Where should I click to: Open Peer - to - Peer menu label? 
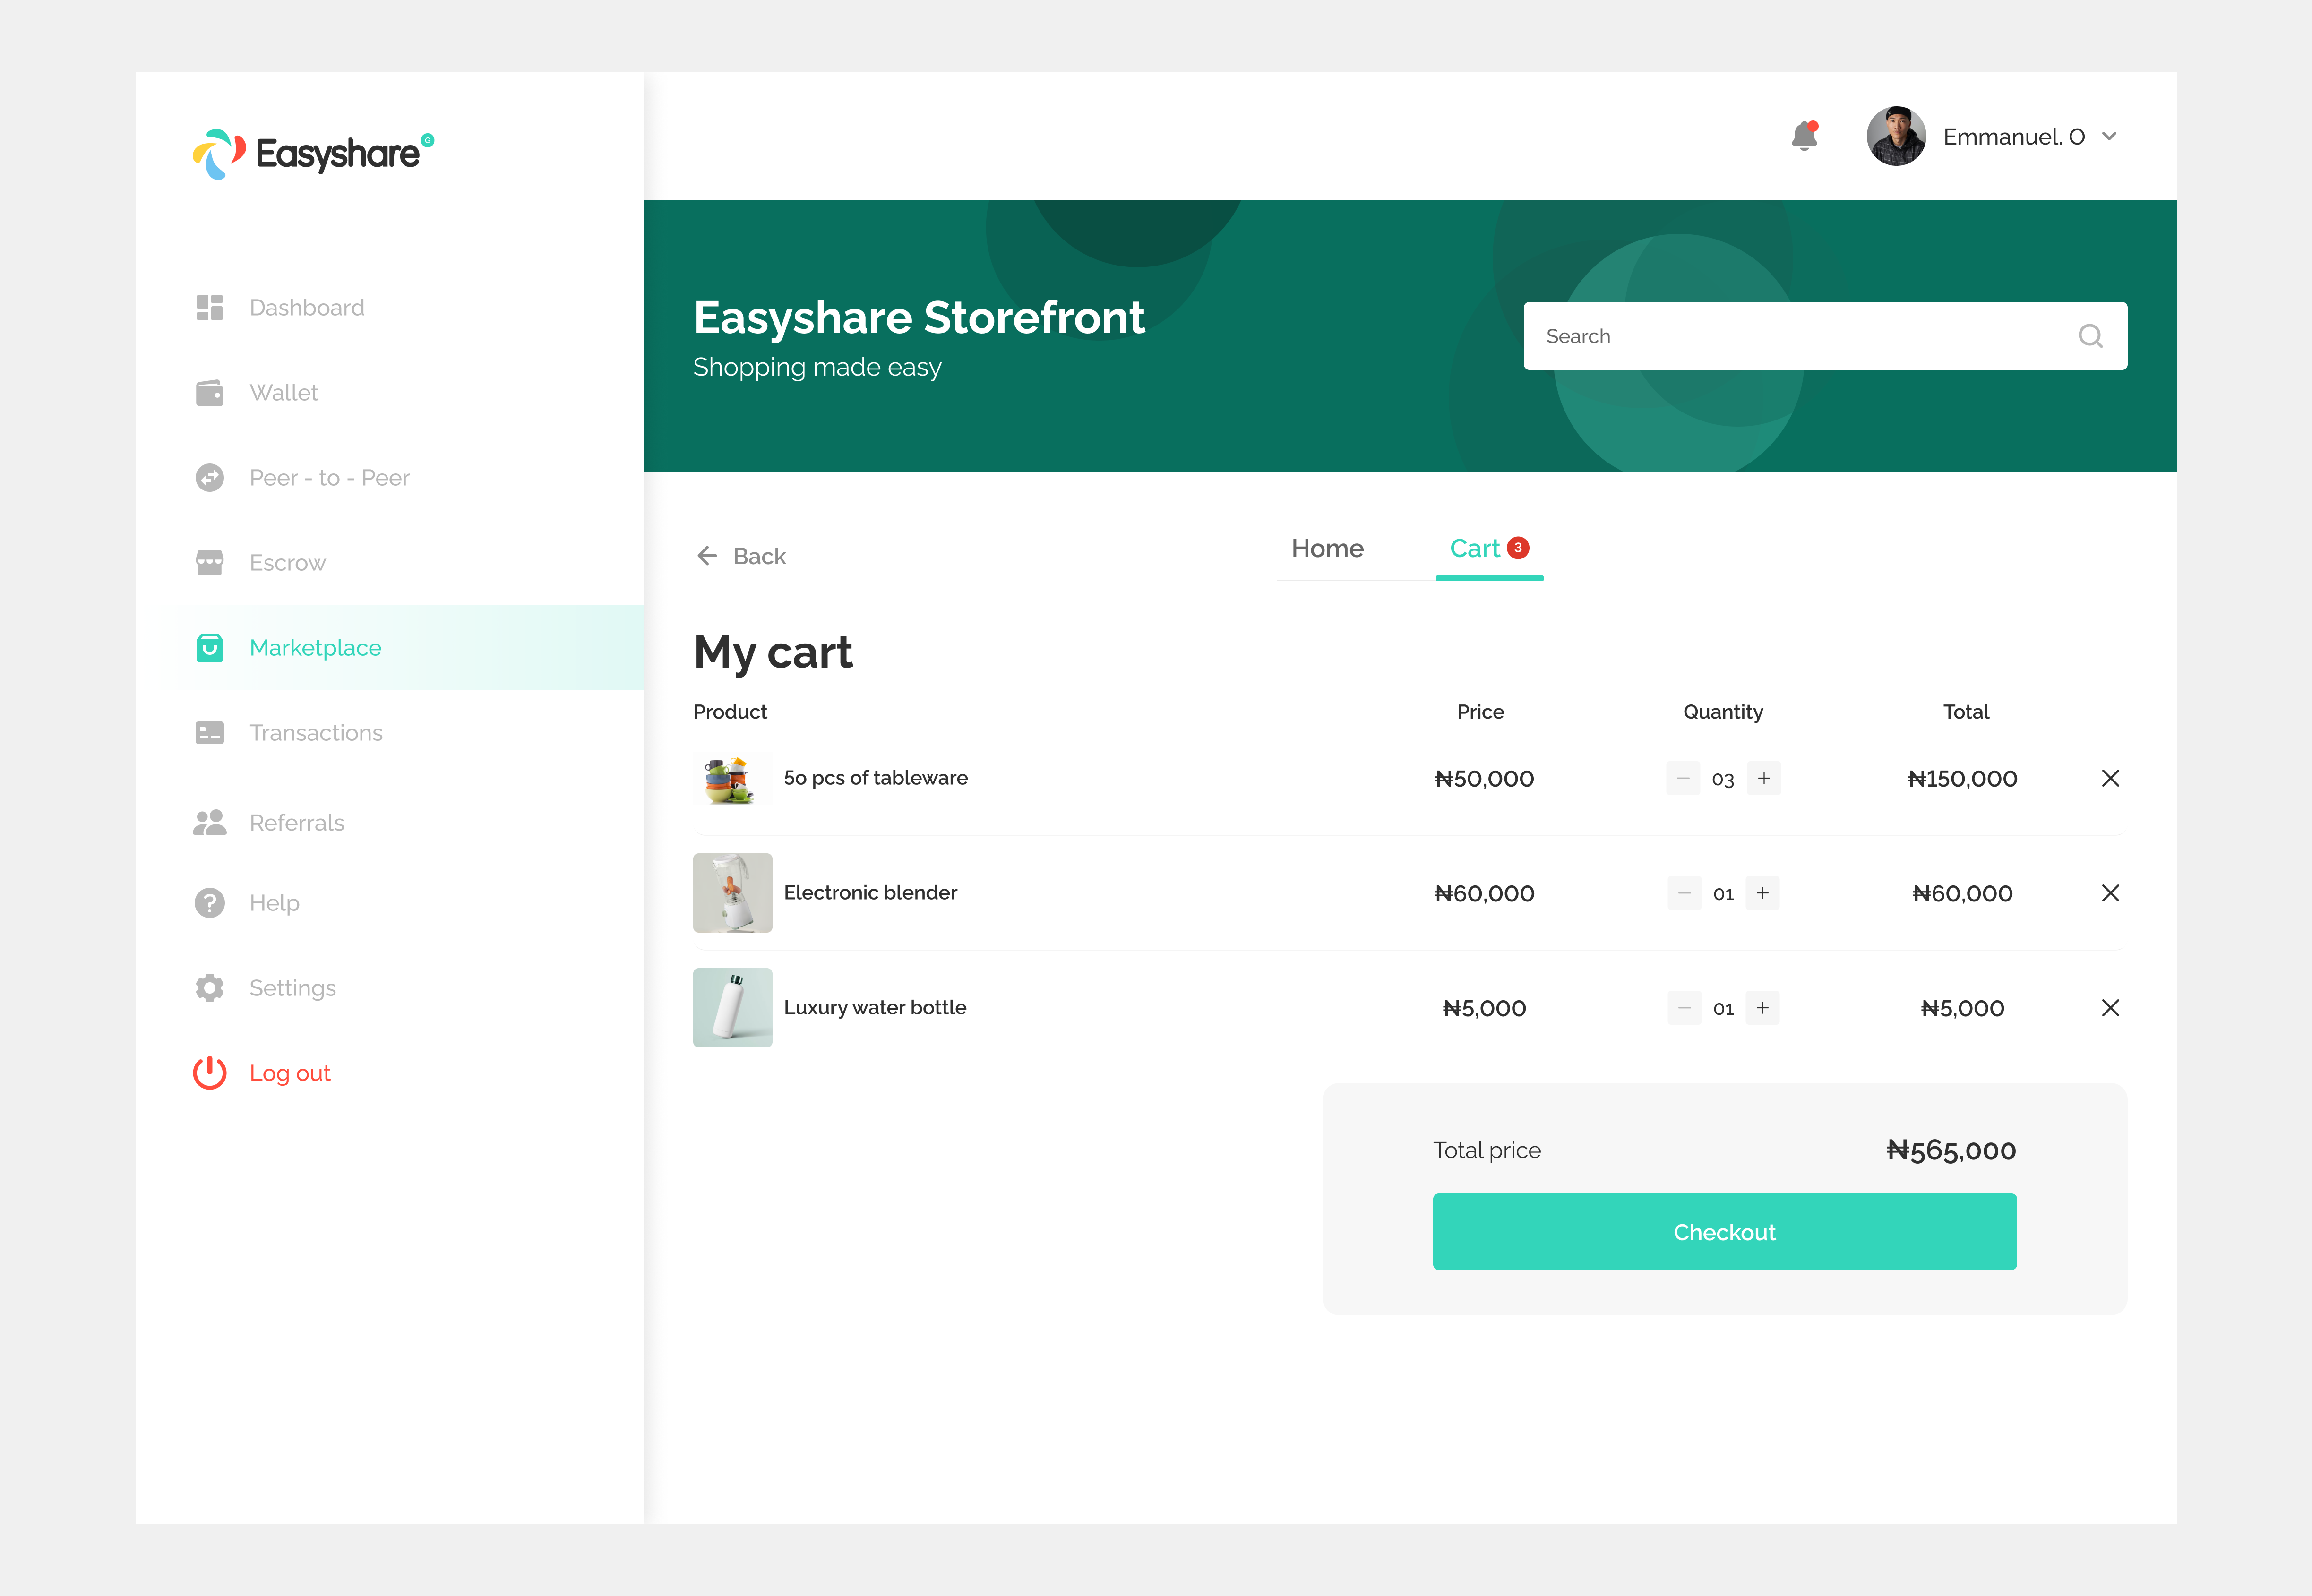tap(330, 478)
